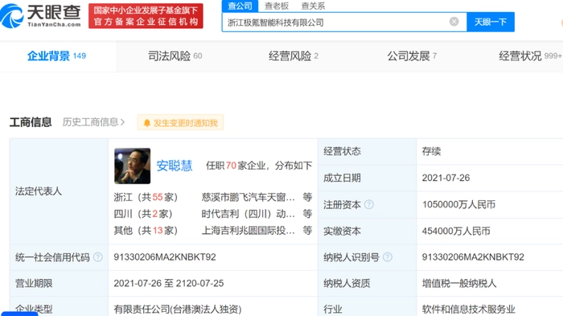Open the help icon beside 纳税人识别号
The height and width of the screenshot is (316, 563).
tap(388, 257)
